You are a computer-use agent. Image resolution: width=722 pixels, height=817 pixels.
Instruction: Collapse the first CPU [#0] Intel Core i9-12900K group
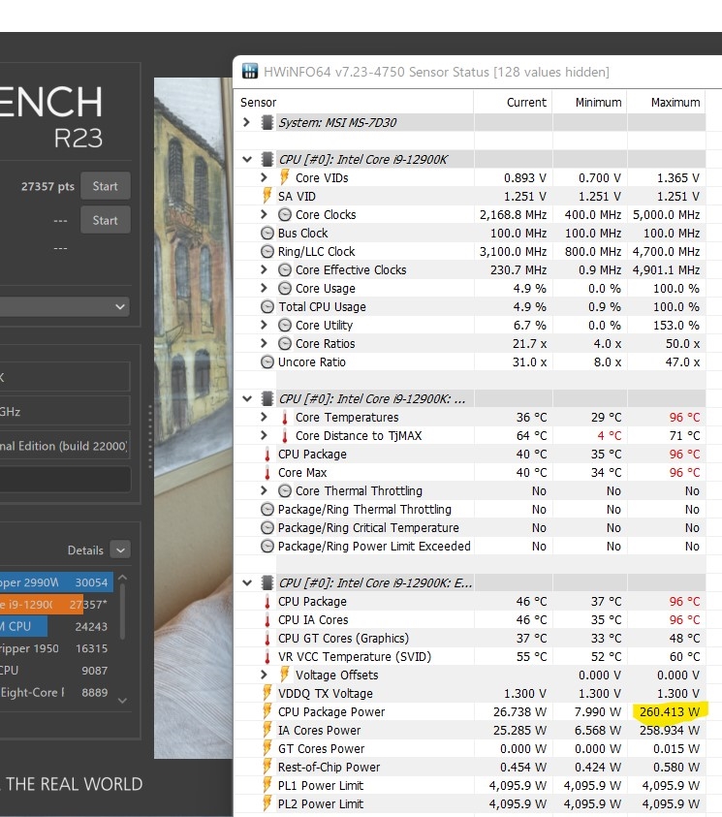pyautogui.click(x=247, y=160)
